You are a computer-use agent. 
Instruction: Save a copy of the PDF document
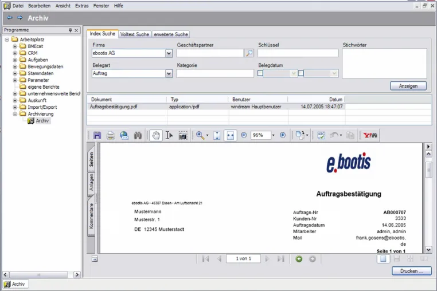click(x=97, y=135)
